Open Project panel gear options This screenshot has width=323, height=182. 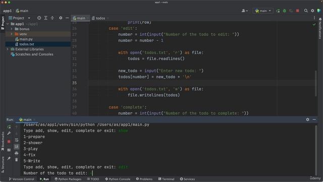click(61, 18)
